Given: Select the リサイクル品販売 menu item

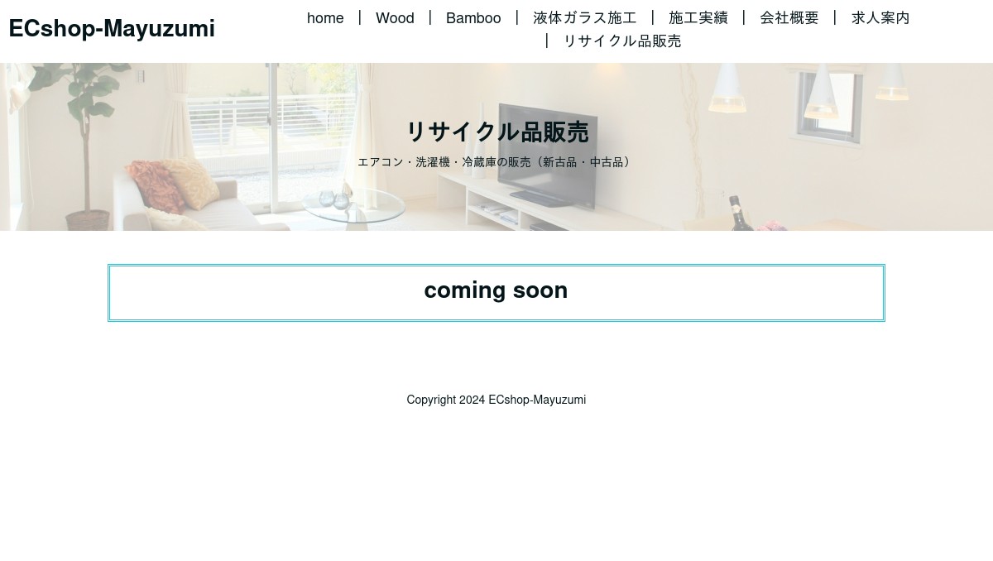Looking at the screenshot, I should [622, 41].
